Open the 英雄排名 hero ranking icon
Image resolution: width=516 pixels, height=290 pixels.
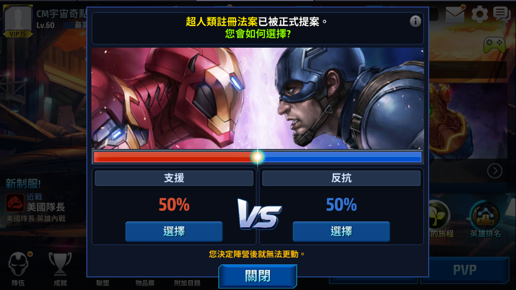point(485,216)
